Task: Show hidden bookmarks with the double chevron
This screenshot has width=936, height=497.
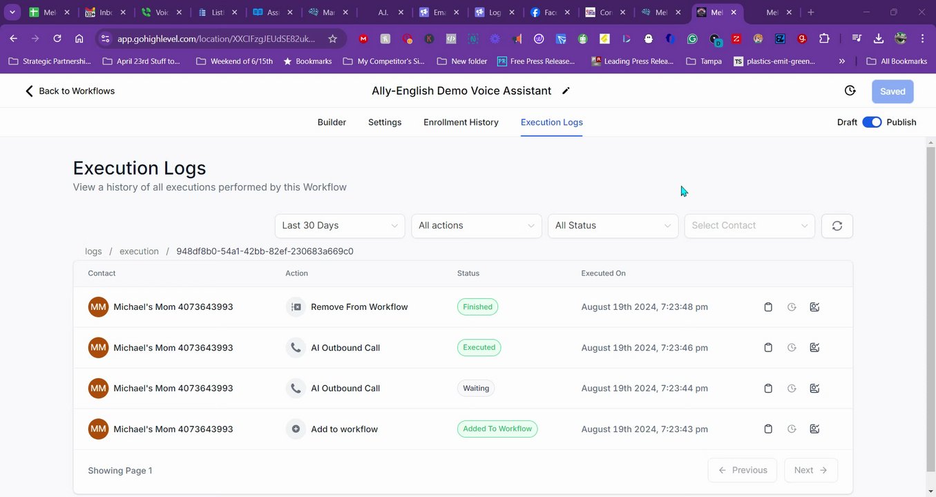Action: pyautogui.click(x=842, y=61)
